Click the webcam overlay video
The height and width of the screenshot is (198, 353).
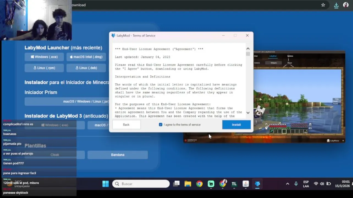click(x=36, y=20)
